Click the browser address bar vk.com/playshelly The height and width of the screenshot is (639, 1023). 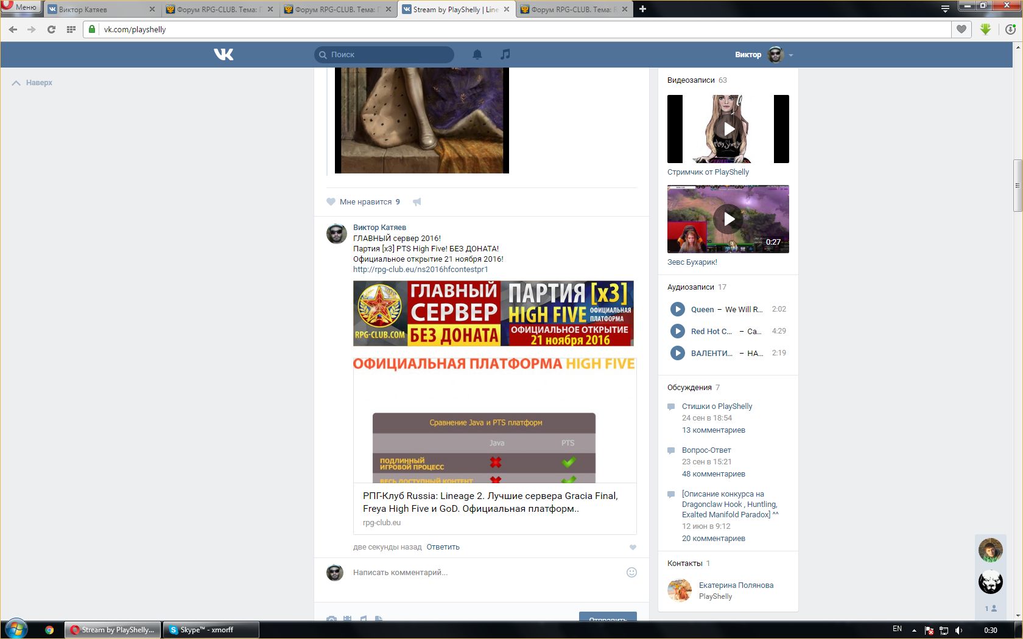click(518, 29)
